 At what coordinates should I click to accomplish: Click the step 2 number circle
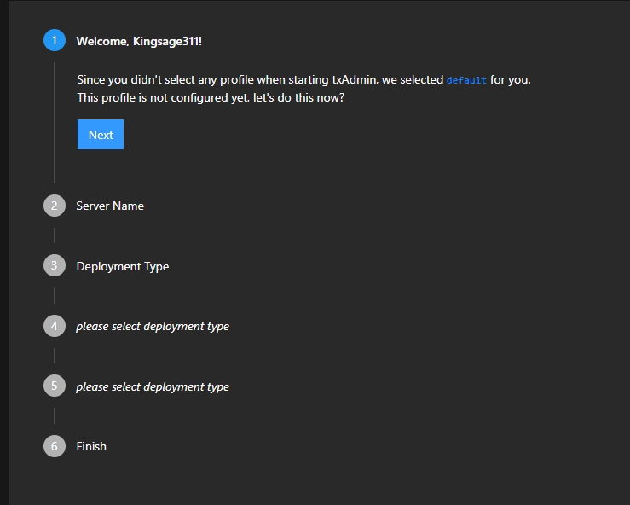(x=54, y=206)
